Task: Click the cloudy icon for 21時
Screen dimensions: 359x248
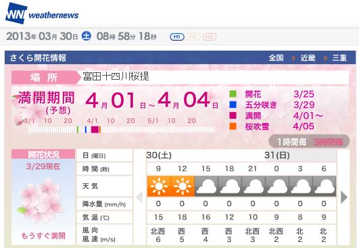Action: click(254, 187)
